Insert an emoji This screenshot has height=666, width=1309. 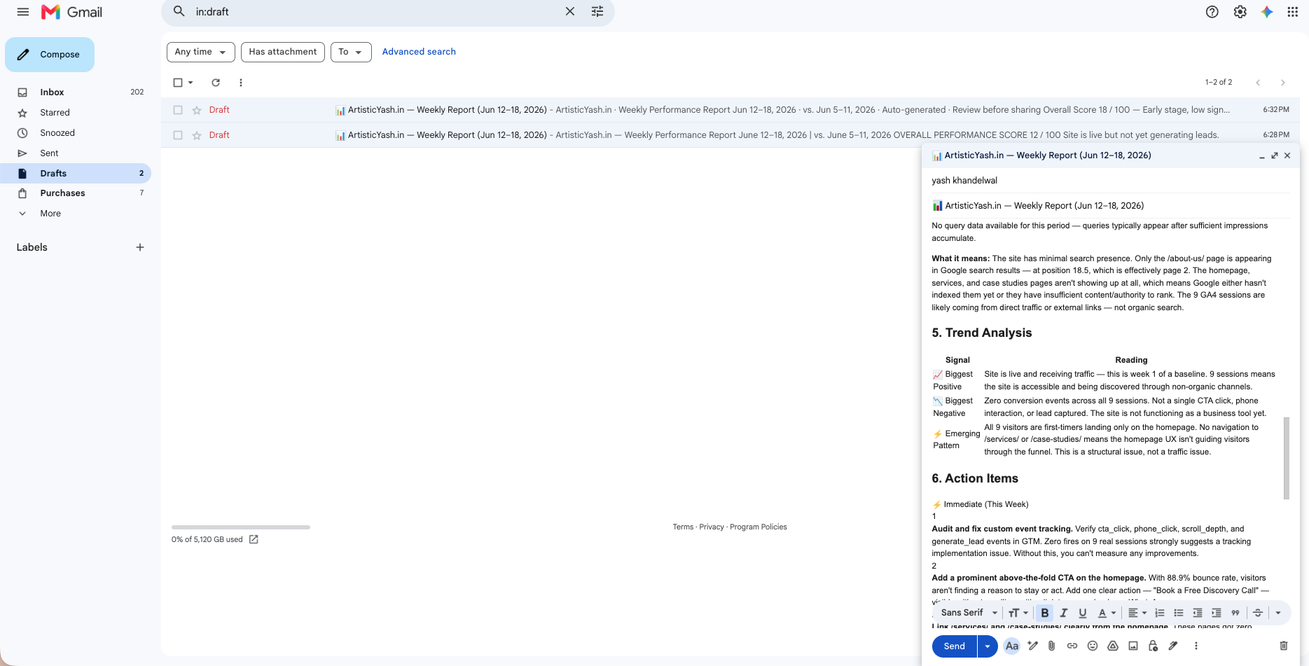pyautogui.click(x=1093, y=646)
